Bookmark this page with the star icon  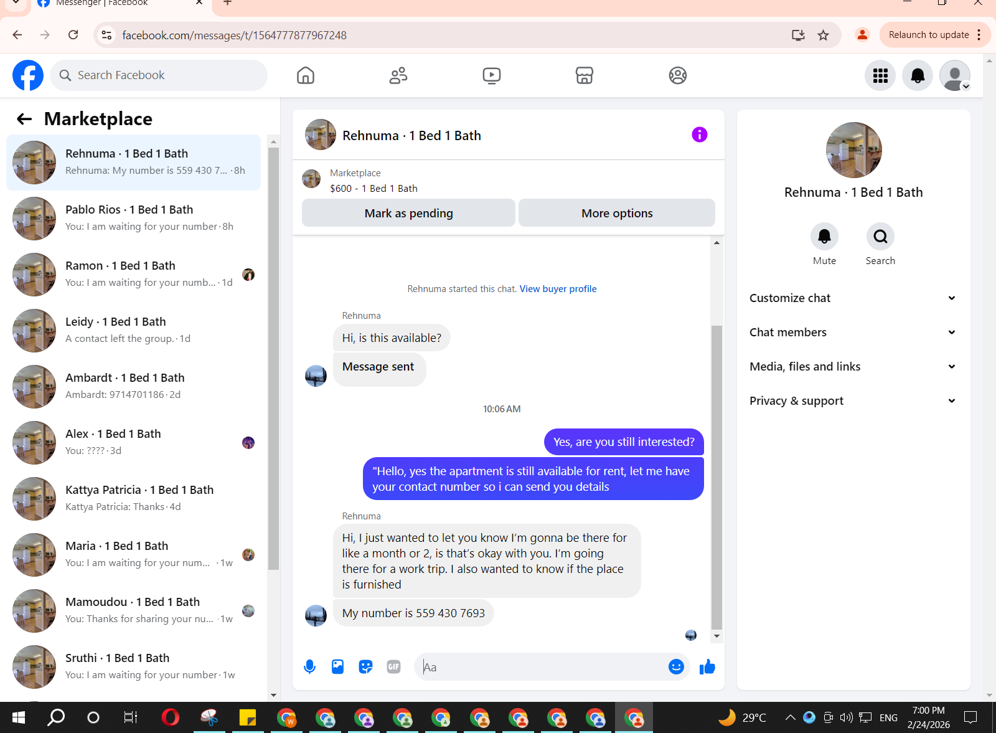tap(823, 35)
